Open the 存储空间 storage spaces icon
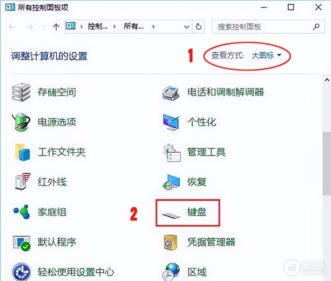331x281 pixels. [21, 92]
